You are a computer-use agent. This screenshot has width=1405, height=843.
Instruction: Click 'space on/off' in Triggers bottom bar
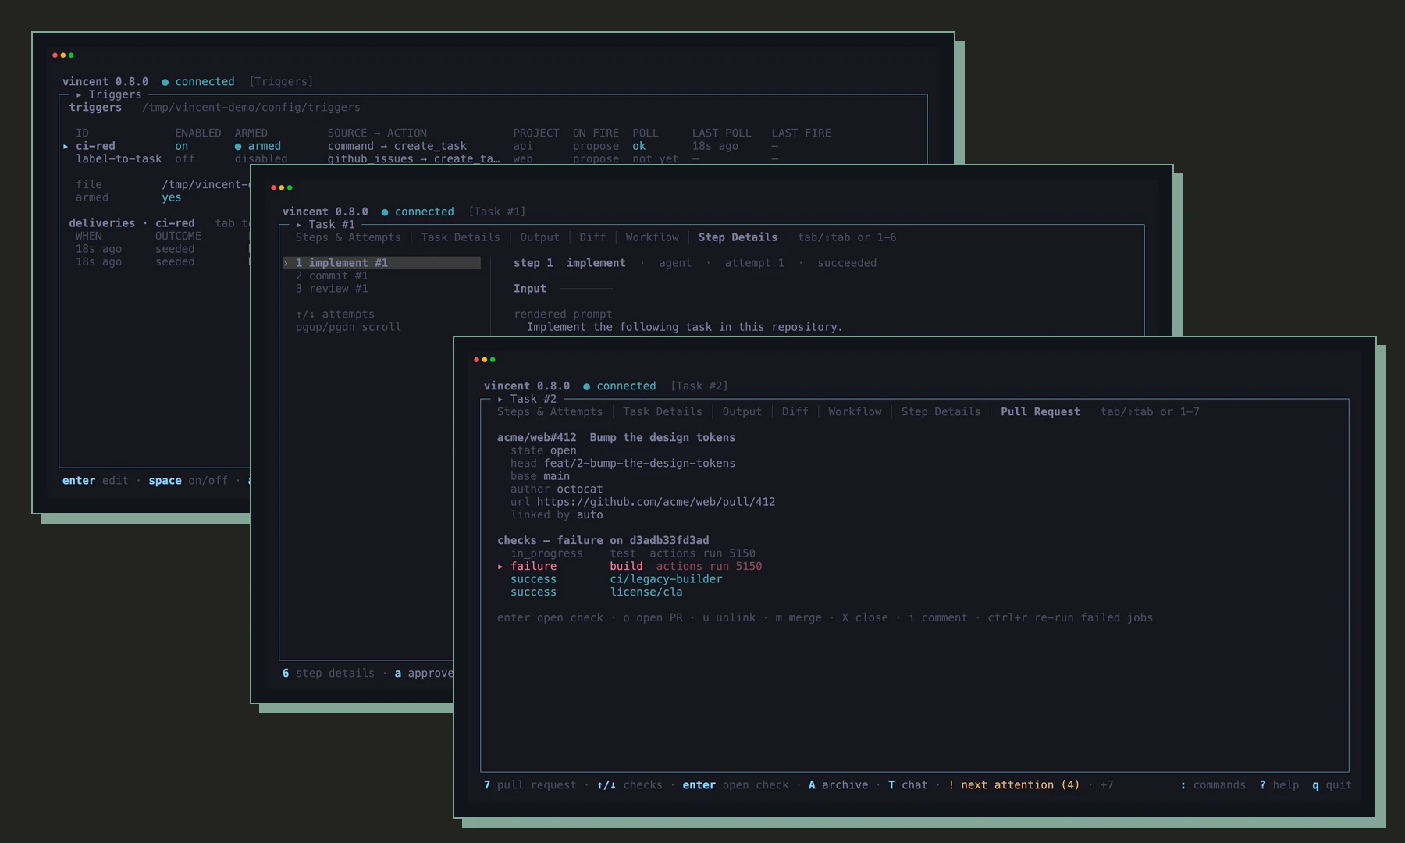click(x=188, y=480)
